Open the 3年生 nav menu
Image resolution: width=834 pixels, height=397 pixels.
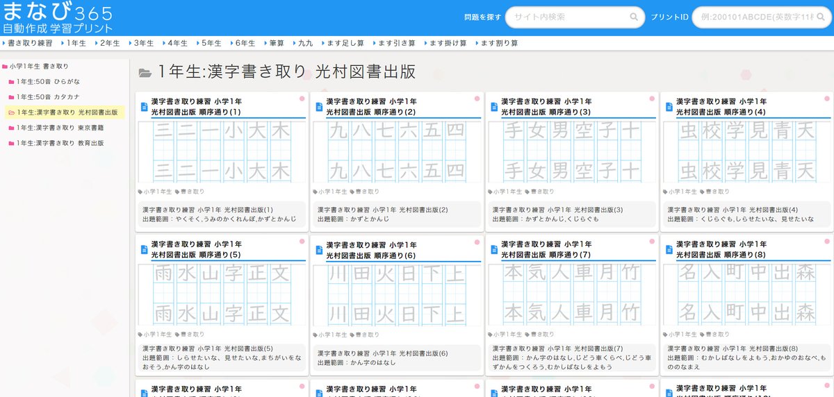click(x=140, y=43)
